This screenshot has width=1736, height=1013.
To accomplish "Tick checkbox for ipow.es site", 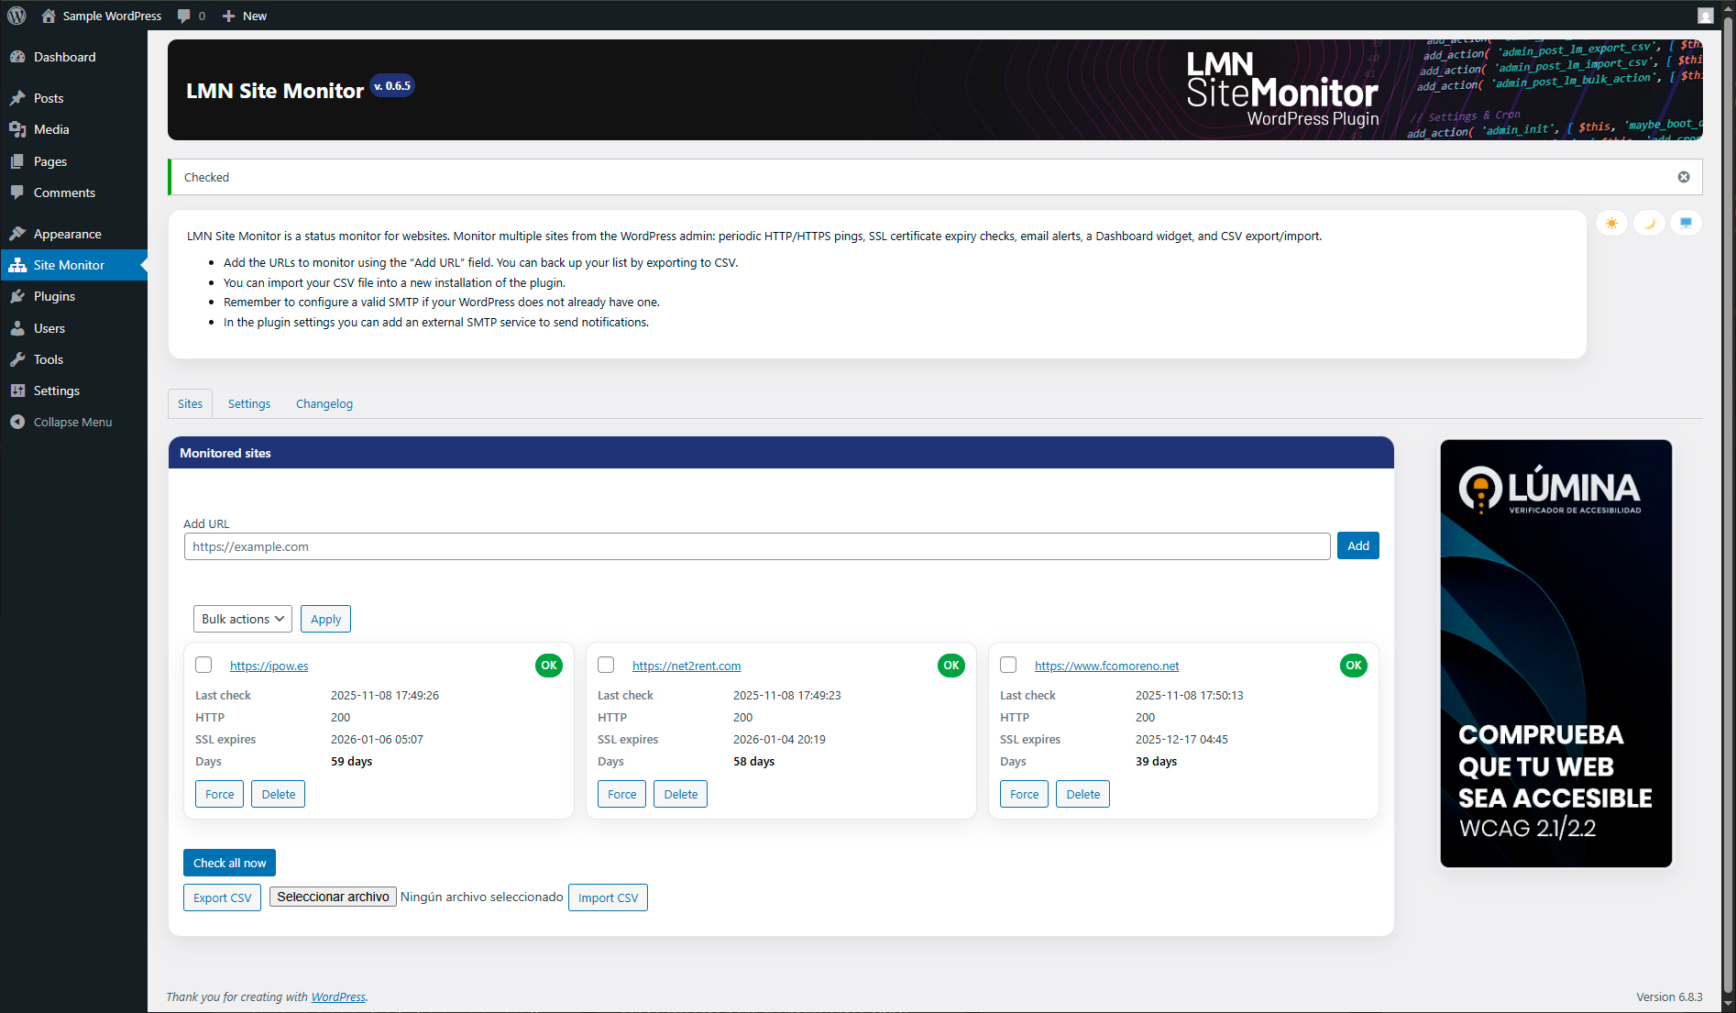I will tap(203, 665).
